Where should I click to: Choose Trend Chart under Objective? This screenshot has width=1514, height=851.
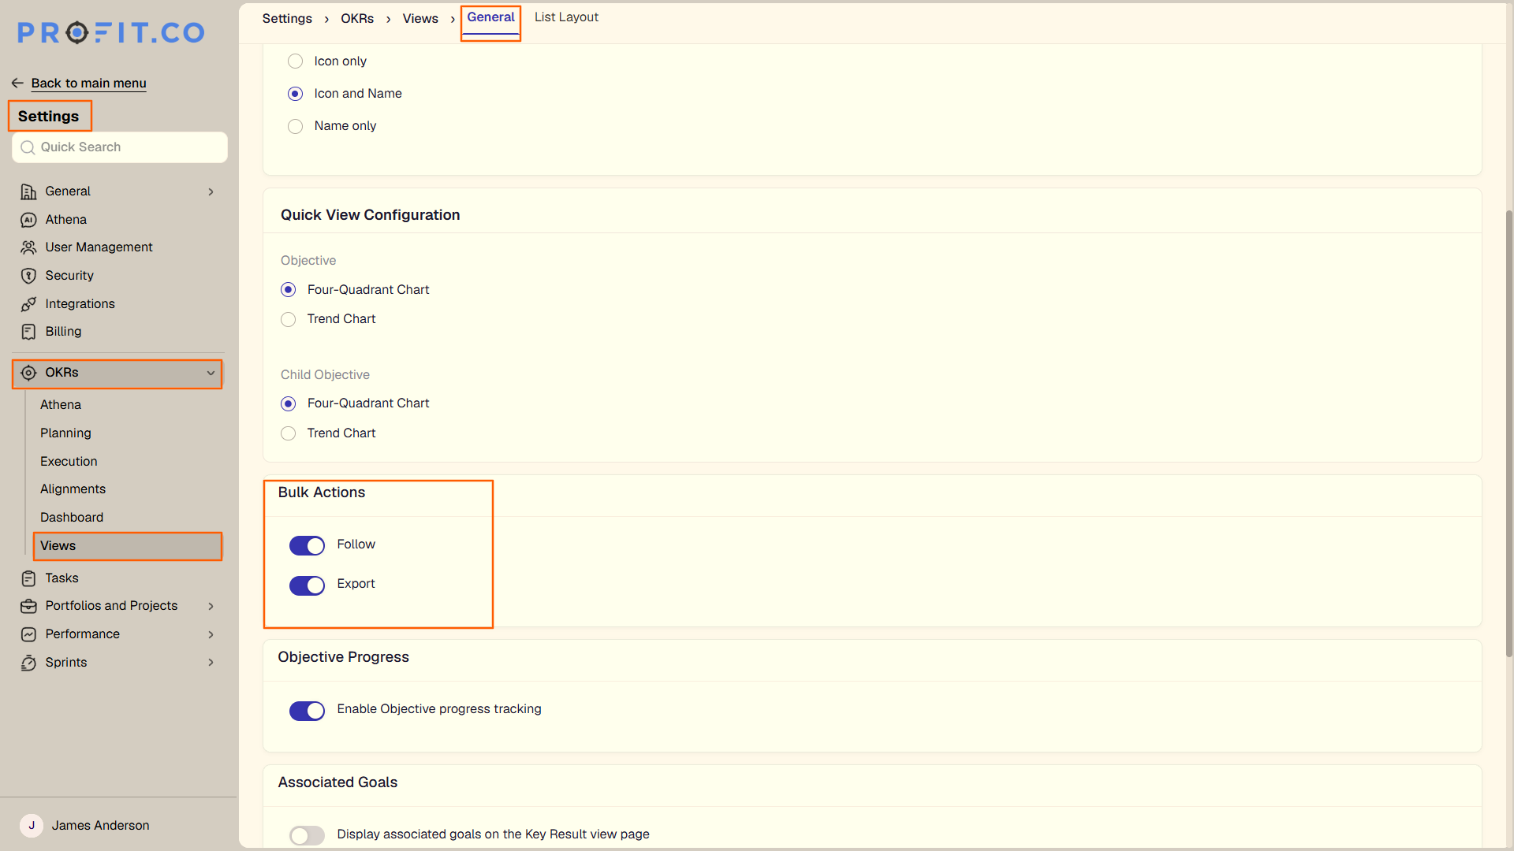[x=288, y=319]
